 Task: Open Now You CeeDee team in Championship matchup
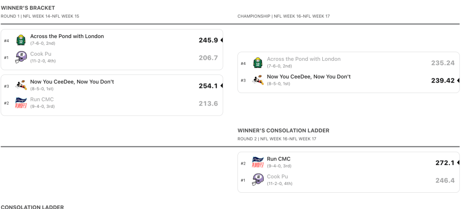tap(309, 77)
